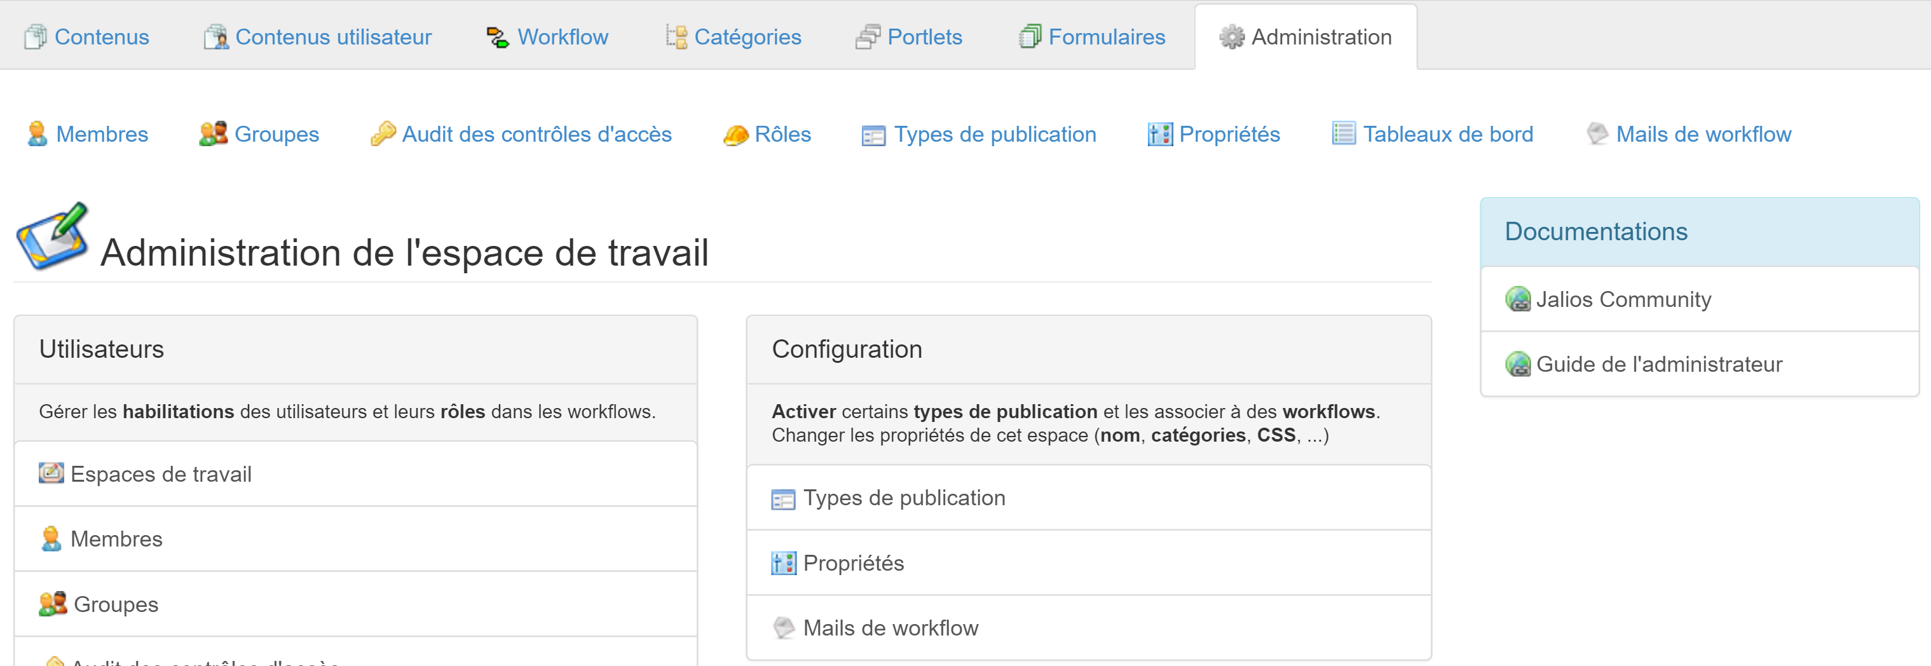The image size is (1931, 666).
Task: Open Espaces de travail list item
Action: (355, 474)
